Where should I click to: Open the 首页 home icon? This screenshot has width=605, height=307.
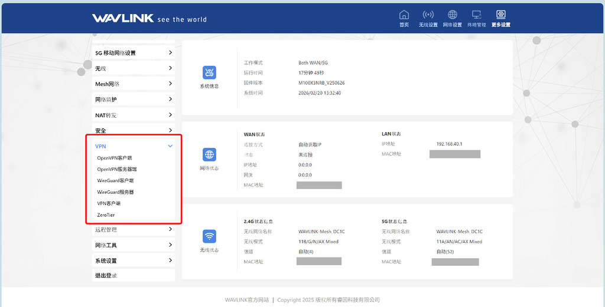pyautogui.click(x=404, y=15)
